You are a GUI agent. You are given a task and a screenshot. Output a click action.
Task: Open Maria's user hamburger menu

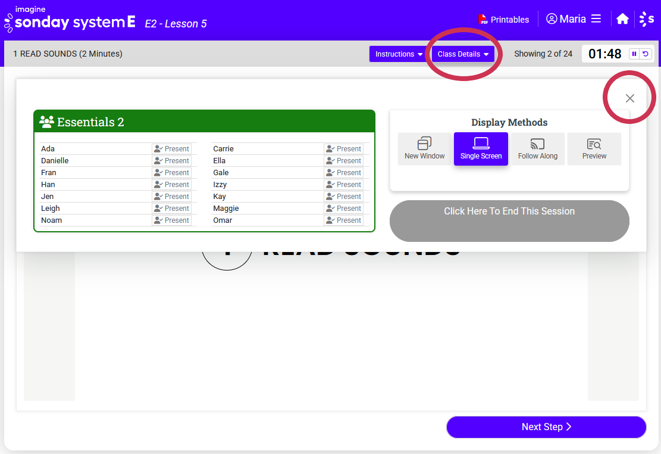[596, 19]
